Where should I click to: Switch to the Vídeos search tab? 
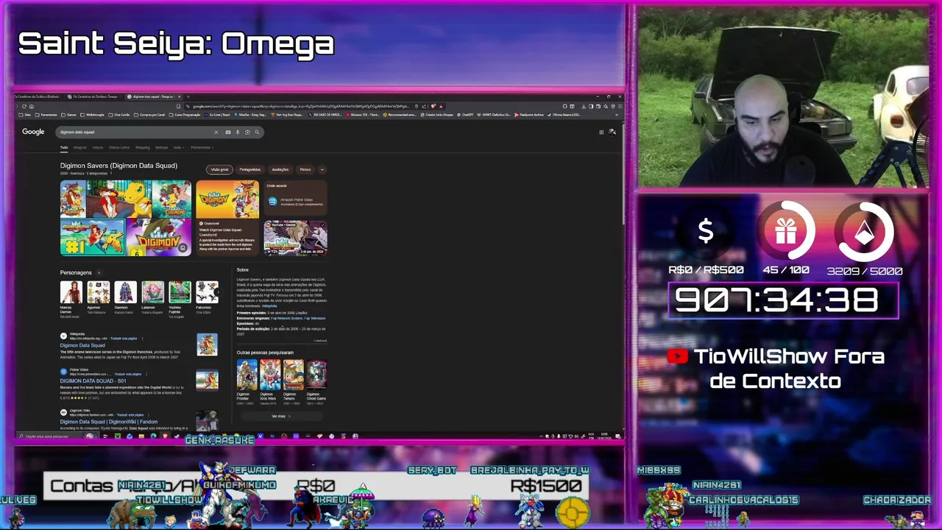[x=98, y=147]
